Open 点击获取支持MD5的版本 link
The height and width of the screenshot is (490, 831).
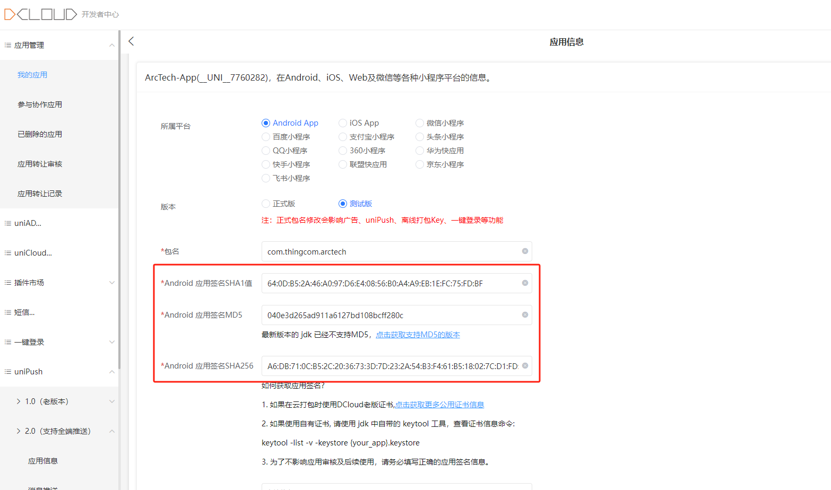point(418,335)
